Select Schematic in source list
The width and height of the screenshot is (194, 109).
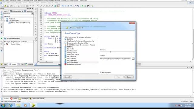(70, 49)
